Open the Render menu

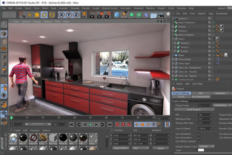[86, 8]
